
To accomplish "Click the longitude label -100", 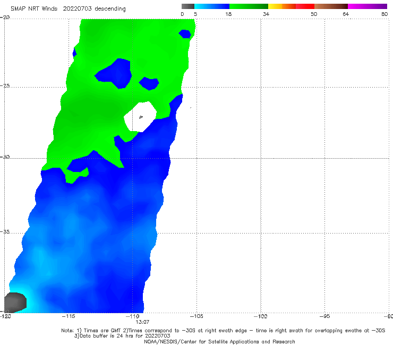I will (261, 316).
